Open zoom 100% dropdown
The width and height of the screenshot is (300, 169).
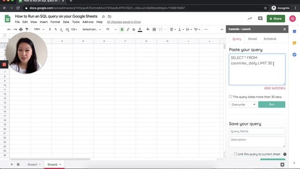[x=39, y=29]
